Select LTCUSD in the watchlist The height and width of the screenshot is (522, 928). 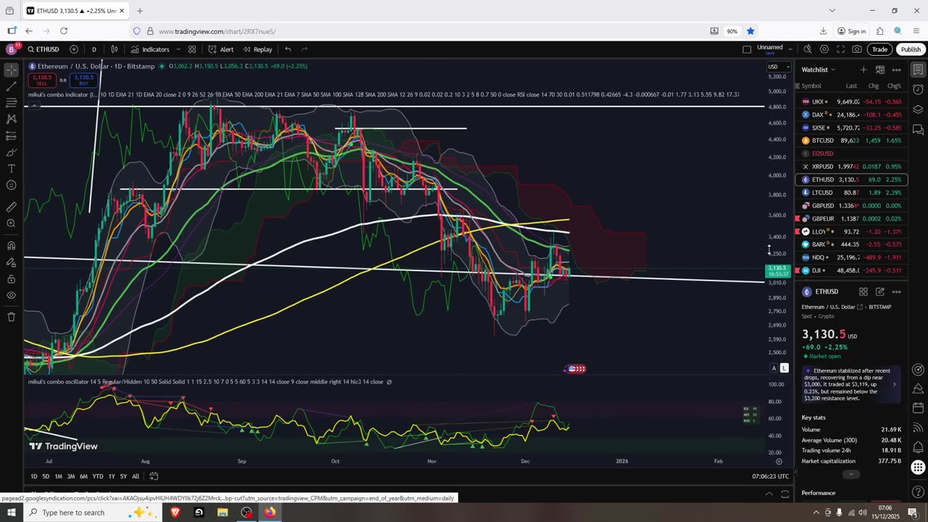[x=851, y=193]
